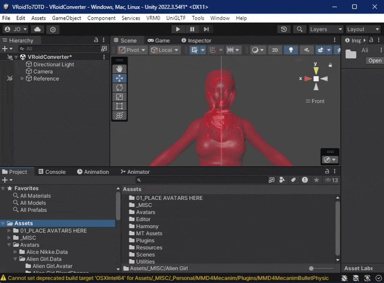Open Undo History
384x283 pixels.
284,29
